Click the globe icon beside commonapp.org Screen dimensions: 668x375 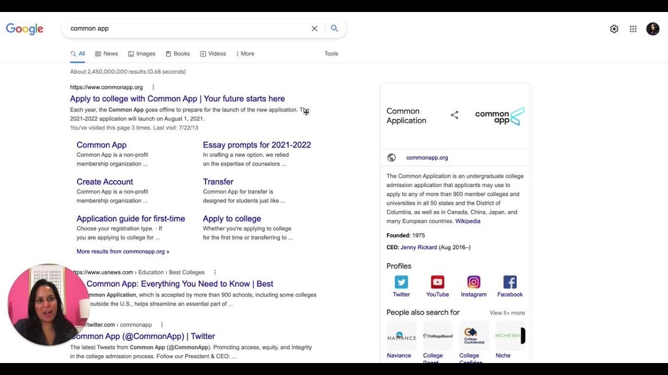click(392, 158)
